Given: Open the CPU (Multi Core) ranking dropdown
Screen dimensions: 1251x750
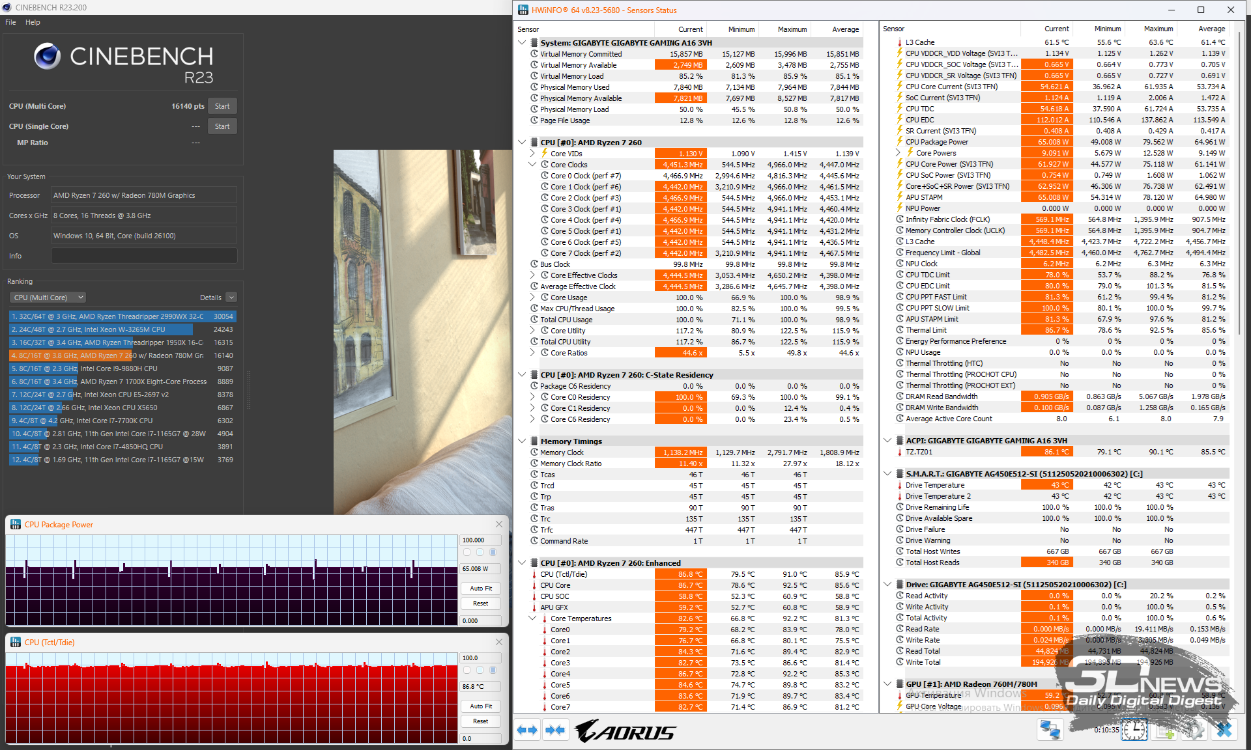Looking at the screenshot, I should (48, 298).
